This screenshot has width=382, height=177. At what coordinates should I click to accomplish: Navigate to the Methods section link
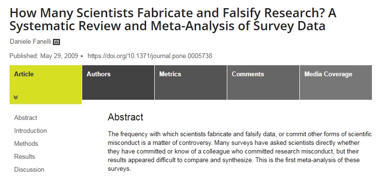coord(26,143)
